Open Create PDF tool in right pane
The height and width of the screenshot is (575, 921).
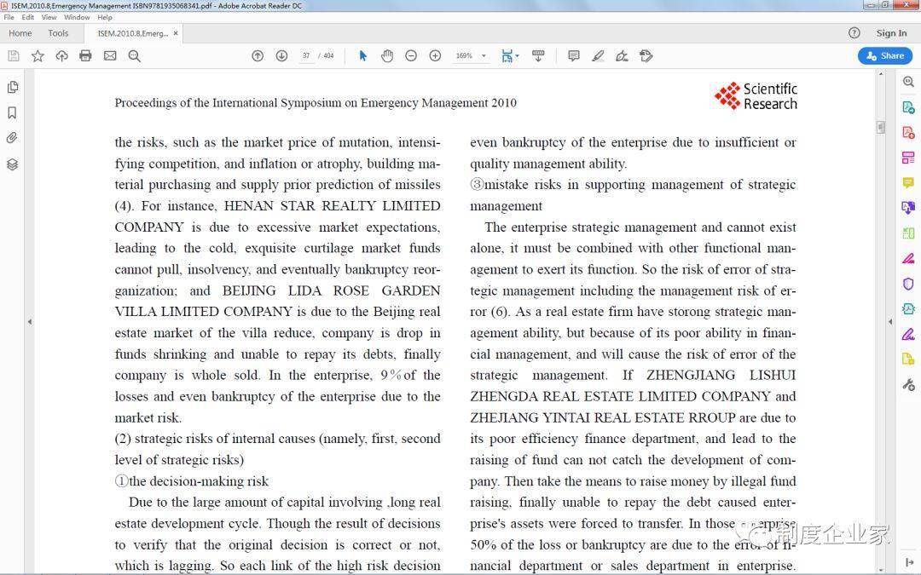pyautogui.click(x=908, y=133)
